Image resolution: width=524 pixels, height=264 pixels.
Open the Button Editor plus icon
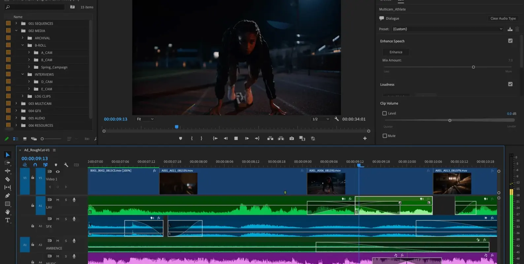[x=365, y=139]
